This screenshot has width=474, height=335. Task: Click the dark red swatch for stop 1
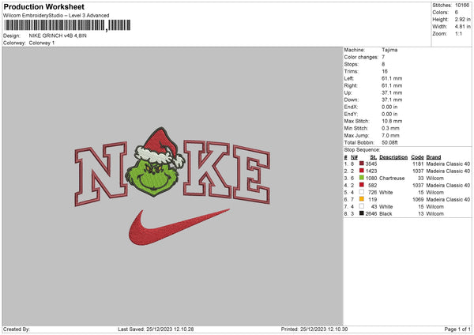tap(361, 164)
